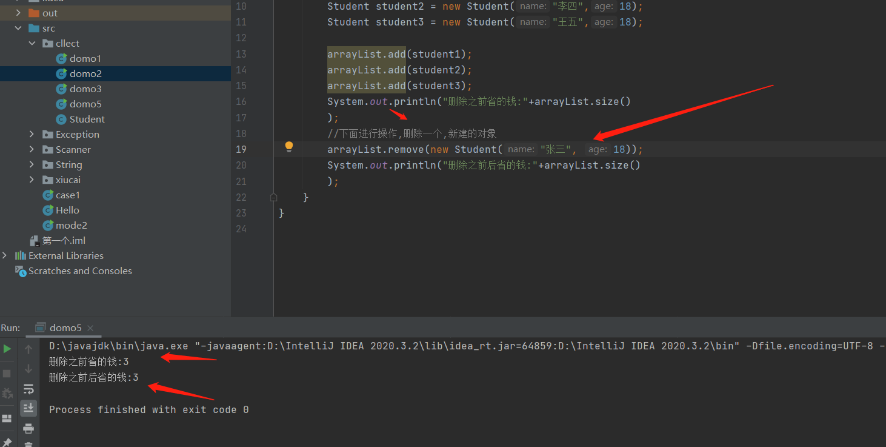Rerun domo5 with the green play icon
Viewport: 886px width, 447px height.
pyautogui.click(x=7, y=349)
